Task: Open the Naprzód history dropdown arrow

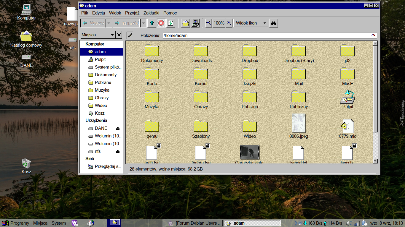Action: click(x=143, y=23)
